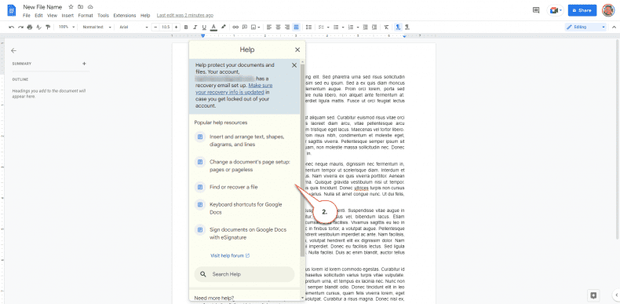
Task: Toggle italic formatting
Action: [x=195, y=27]
